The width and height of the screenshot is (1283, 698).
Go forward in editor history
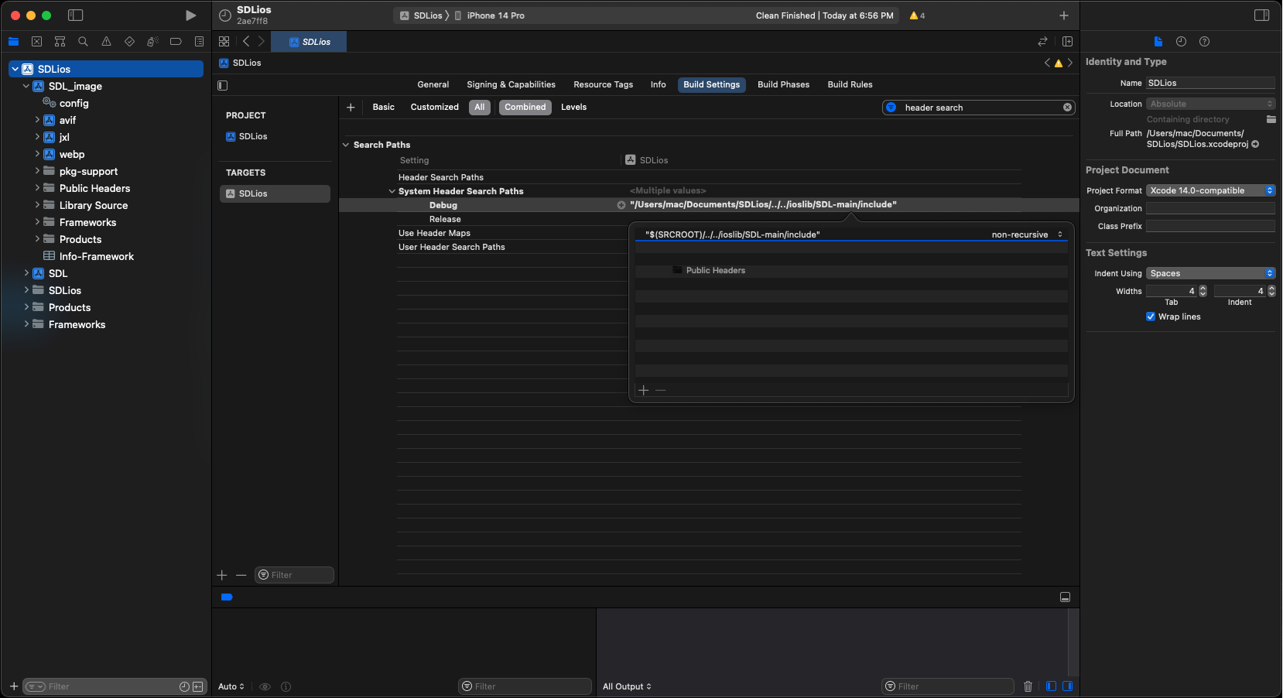262,42
